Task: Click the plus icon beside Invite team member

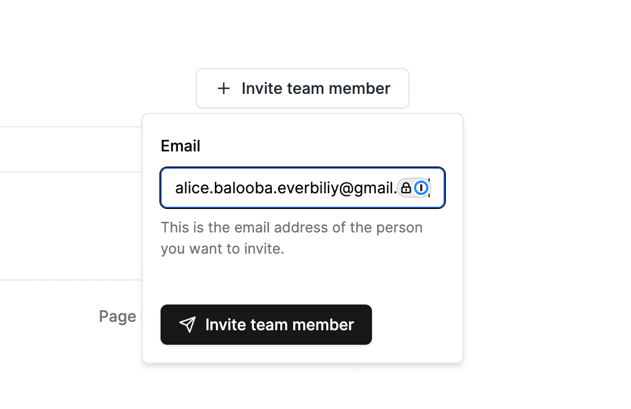Action: pyautogui.click(x=224, y=88)
